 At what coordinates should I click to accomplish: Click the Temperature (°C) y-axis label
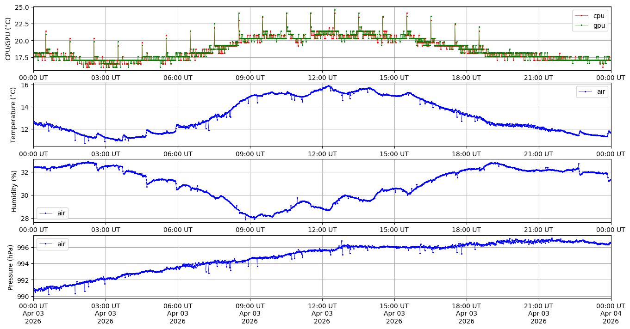click(x=13, y=115)
